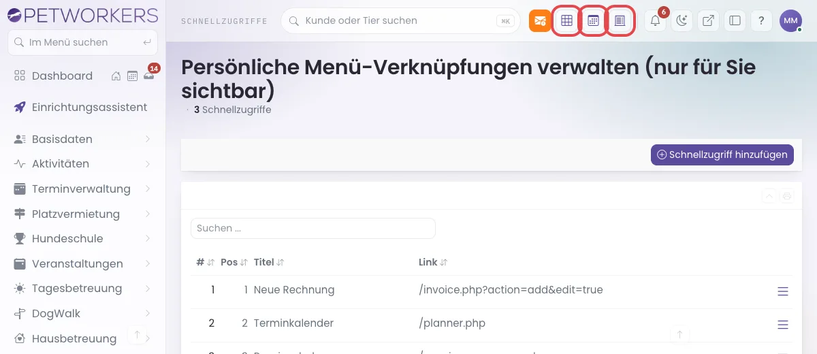Click the scroll-to-top arrow in main content

coord(679,334)
